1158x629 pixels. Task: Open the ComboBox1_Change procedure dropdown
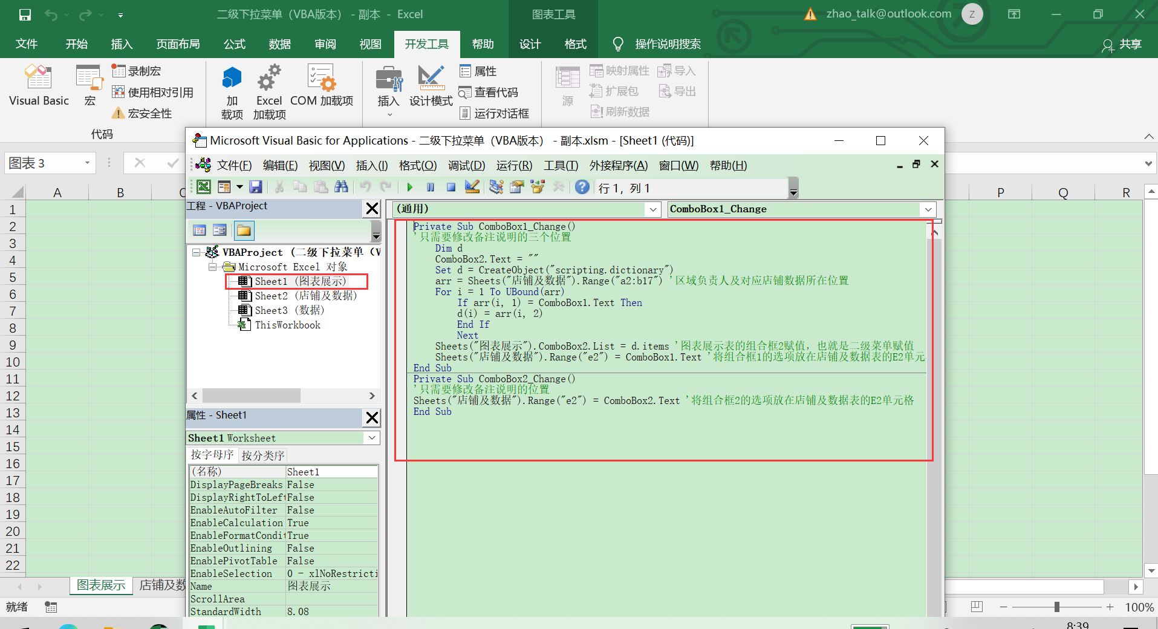928,209
